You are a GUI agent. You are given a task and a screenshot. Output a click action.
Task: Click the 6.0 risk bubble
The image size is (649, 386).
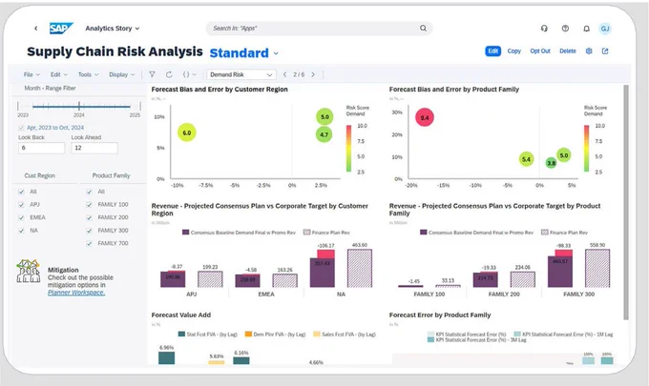coord(187,132)
